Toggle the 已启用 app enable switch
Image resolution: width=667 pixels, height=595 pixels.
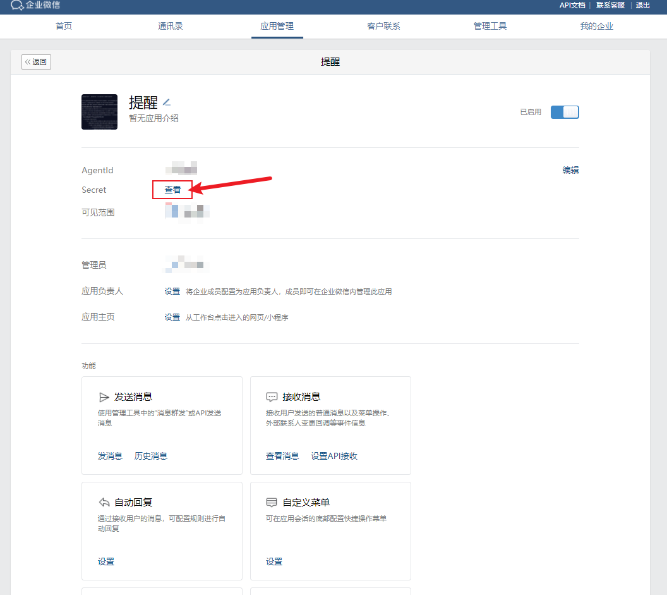point(565,112)
